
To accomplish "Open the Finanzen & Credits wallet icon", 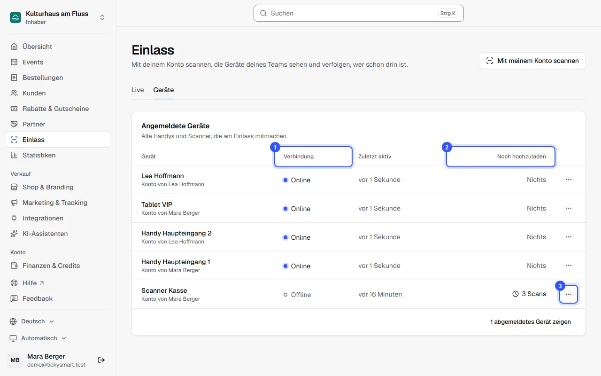I will coord(14,266).
